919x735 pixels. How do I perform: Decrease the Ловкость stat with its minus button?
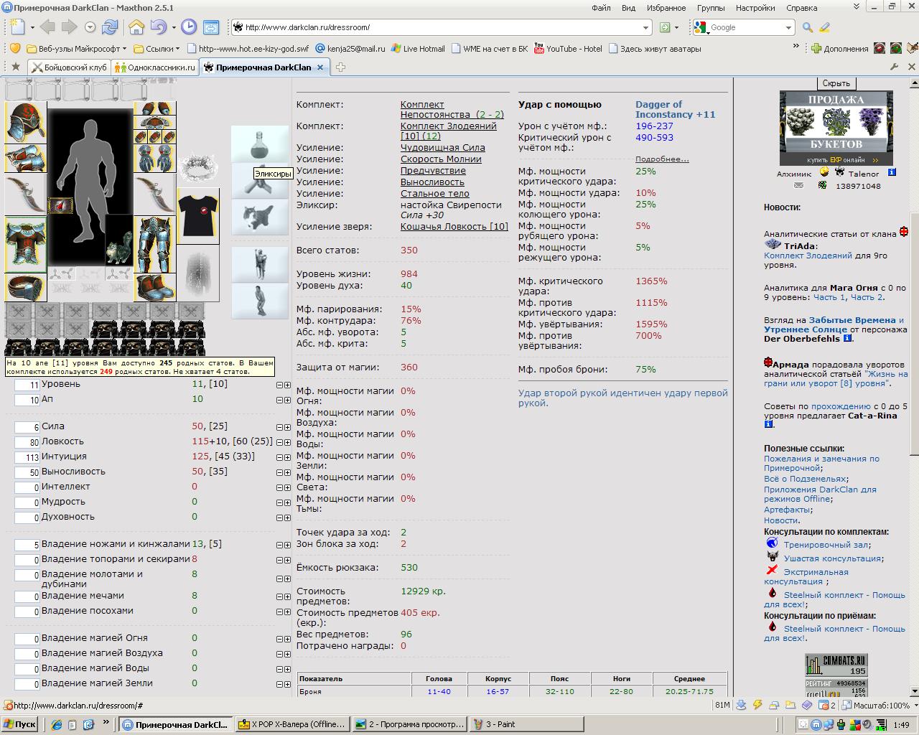pyautogui.click(x=280, y=442)
